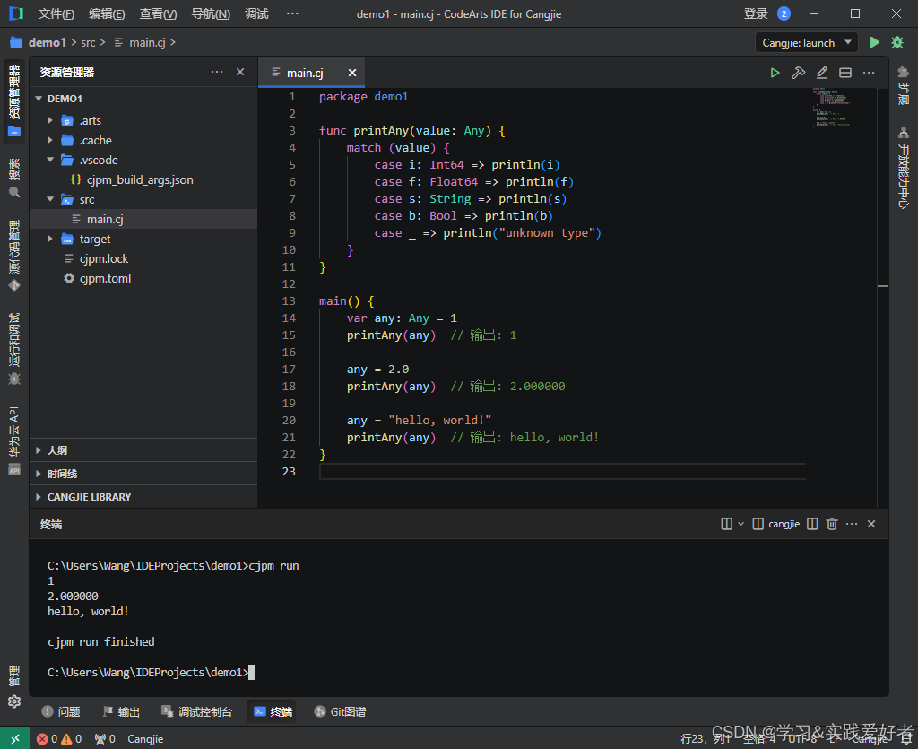Open the overflow menu ellipsis in the menu bar

tap(292, 13)
